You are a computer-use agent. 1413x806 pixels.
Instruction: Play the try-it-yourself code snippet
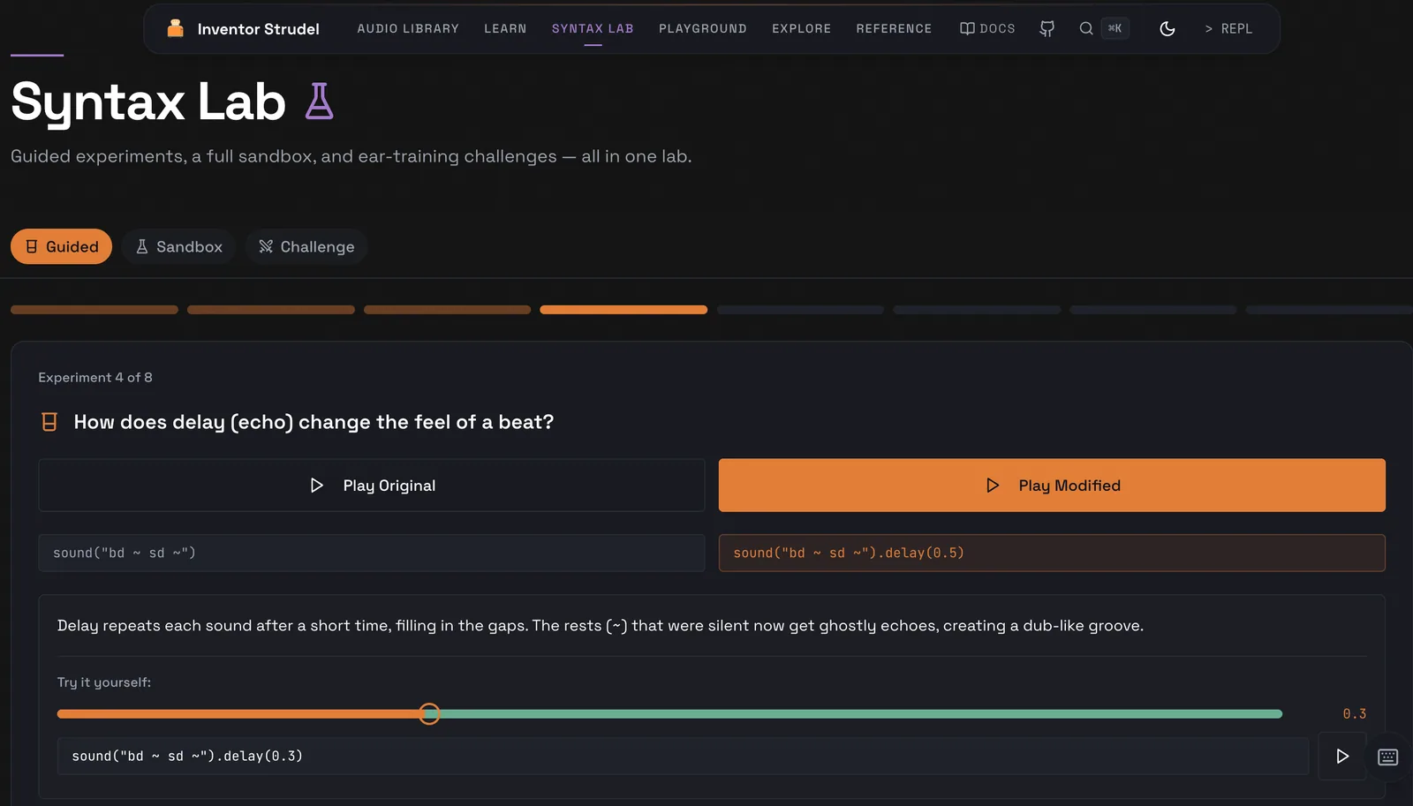pyautogui.click(x=1342, y=756)
